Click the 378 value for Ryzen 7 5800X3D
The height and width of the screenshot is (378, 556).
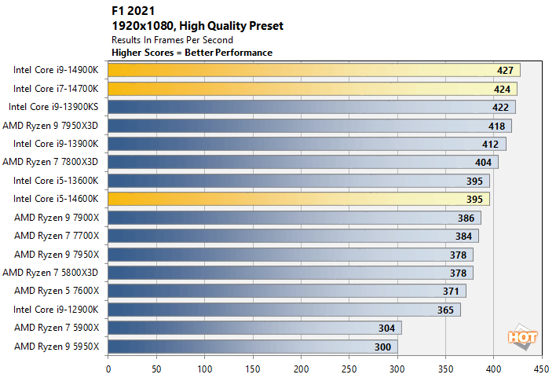tap(458, 273)
